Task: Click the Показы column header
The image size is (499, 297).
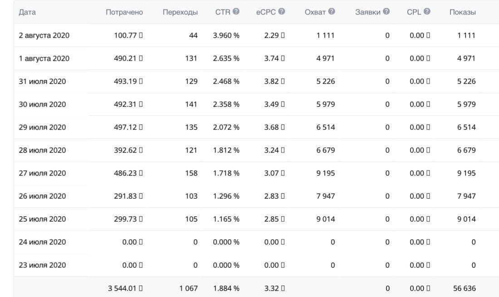Action: 462,12
